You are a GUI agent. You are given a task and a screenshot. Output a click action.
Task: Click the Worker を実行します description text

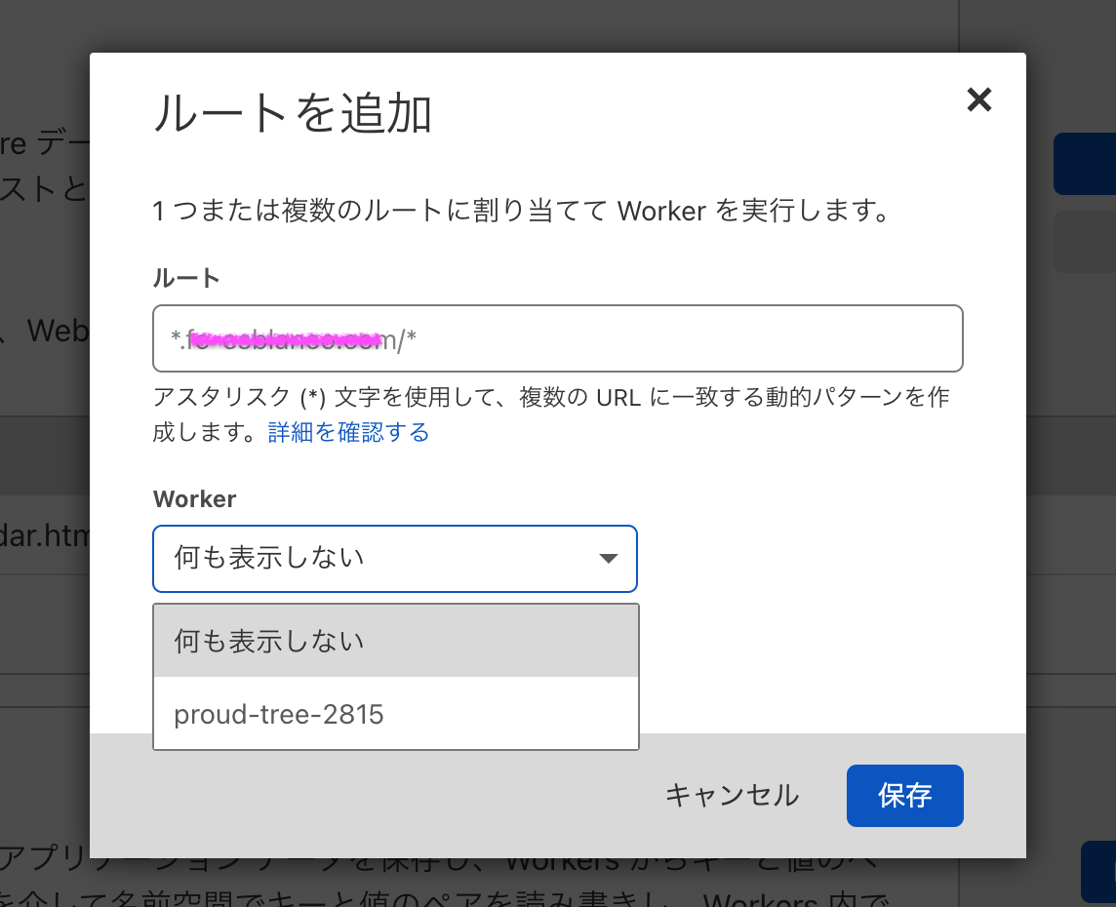pyautogui.click(x=521, y=211)
